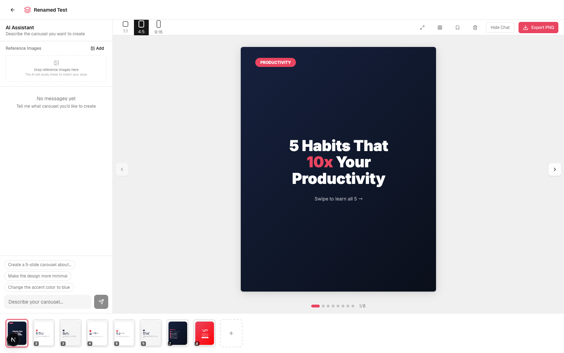
Task: Select the 1:1 square aspect ratio
Action: click(125, 27)
